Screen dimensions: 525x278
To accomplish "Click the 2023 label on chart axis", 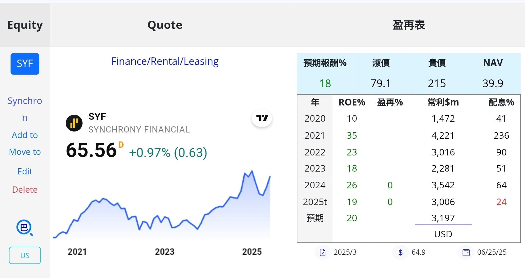I will coord(165,252).
